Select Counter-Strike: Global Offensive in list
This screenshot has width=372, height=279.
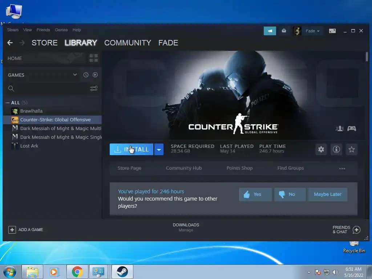pos(52,120)
